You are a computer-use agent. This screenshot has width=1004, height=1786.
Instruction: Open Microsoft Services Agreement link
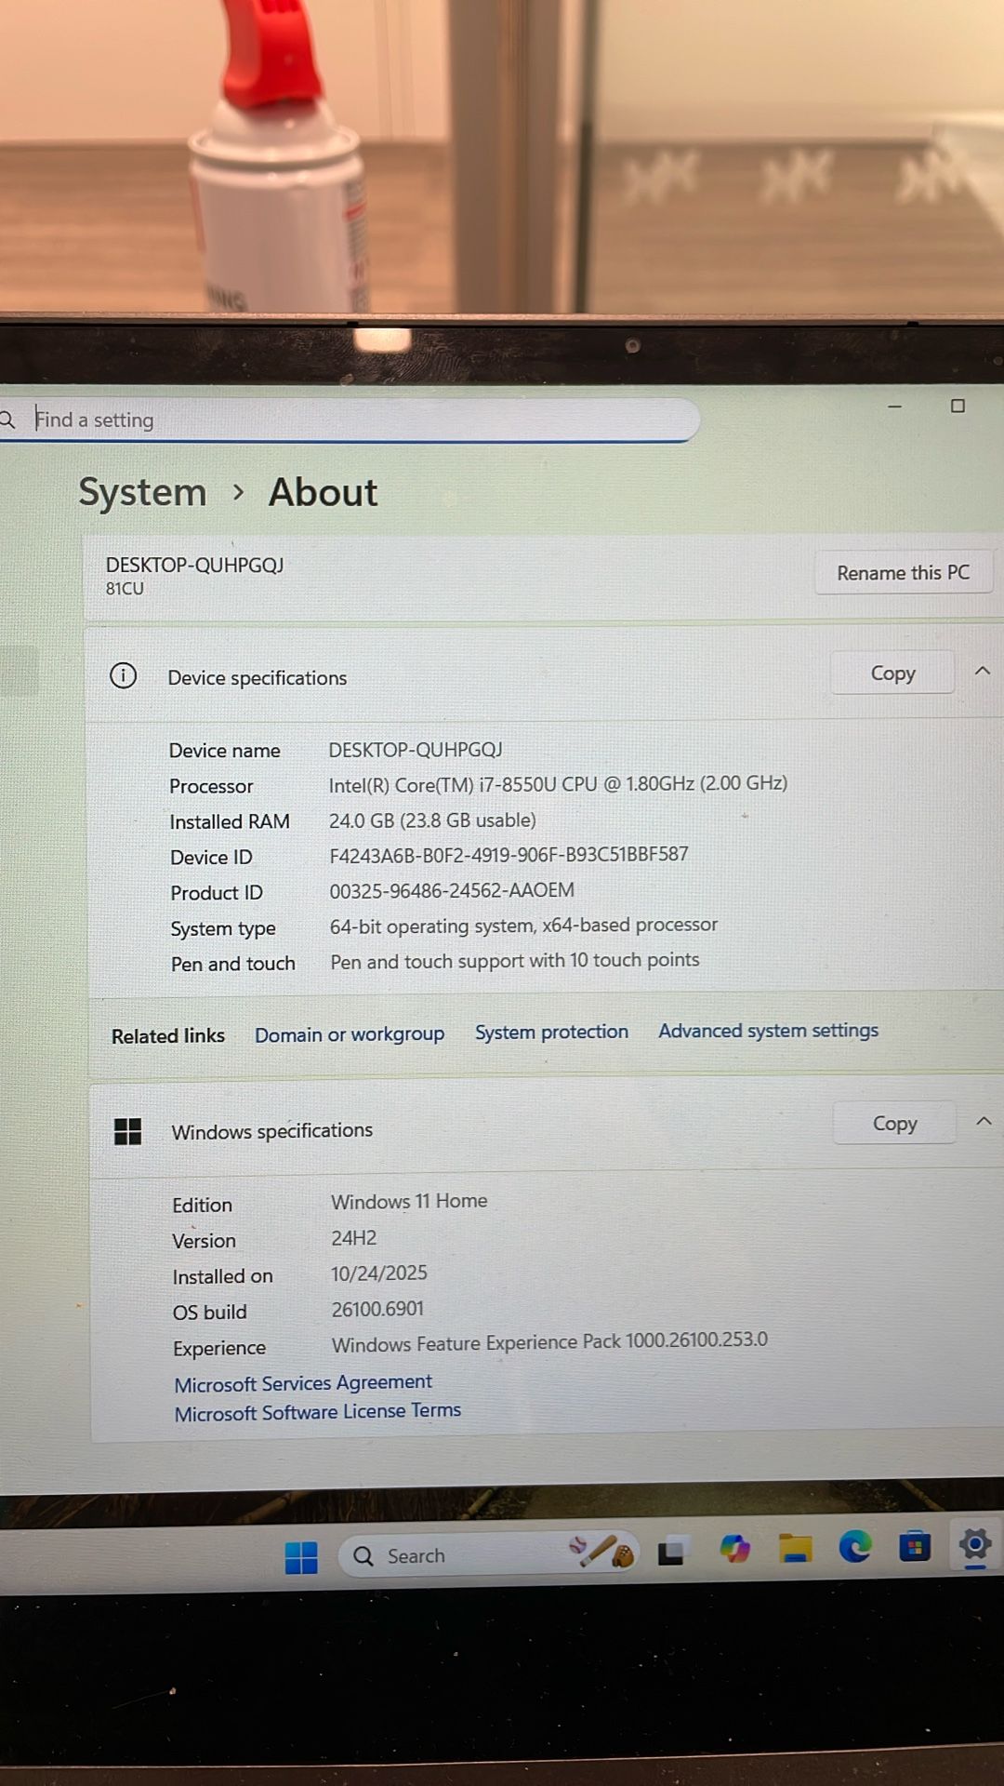303,1383
